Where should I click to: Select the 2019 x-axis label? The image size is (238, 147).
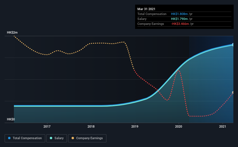[x=135, y=126]
